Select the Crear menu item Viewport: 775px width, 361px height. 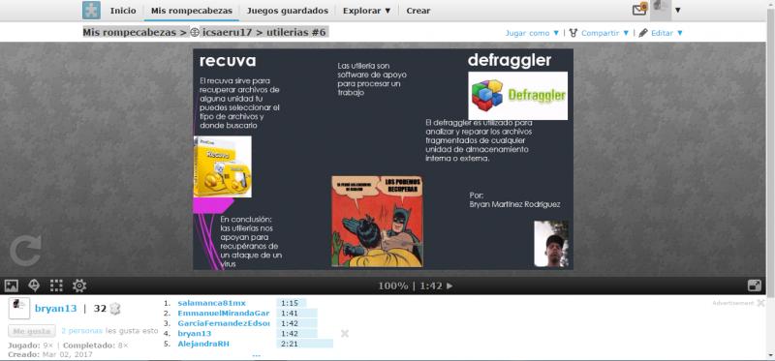[418, 11]
